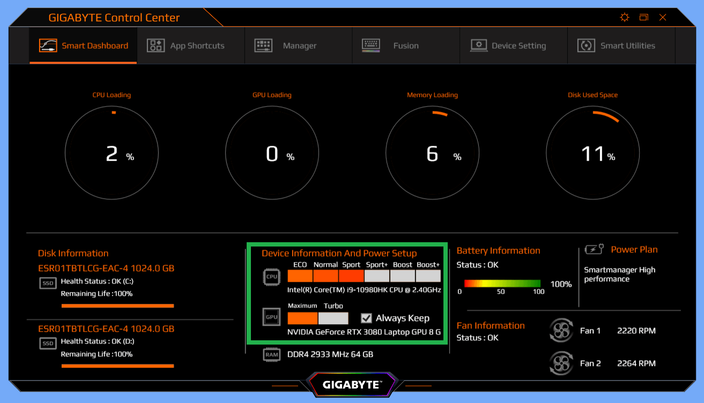Set CPU power mode to Sport

coord(351,276)
